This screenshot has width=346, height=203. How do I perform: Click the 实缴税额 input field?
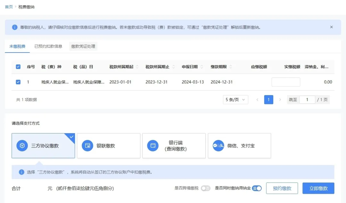pyautogui.click(x=285, y=82)
